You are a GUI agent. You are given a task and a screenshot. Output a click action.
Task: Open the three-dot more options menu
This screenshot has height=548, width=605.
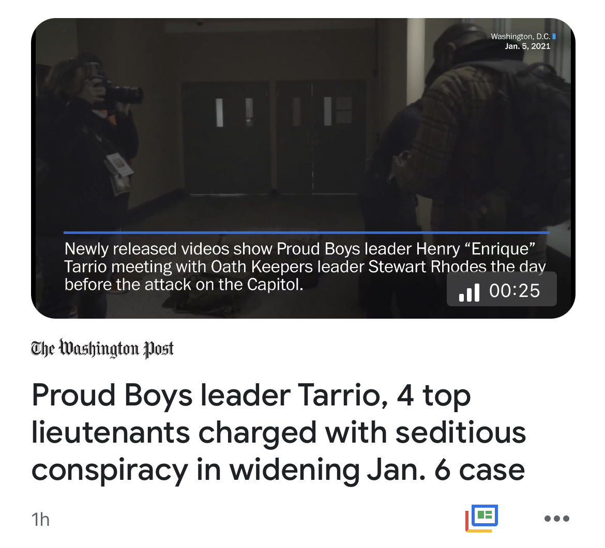click(556, 519)
